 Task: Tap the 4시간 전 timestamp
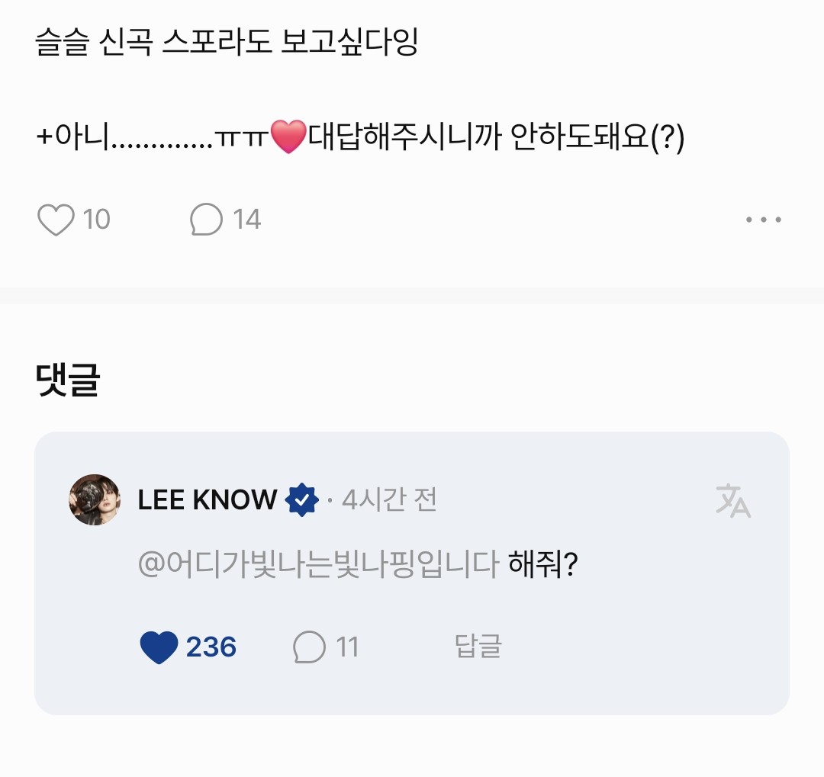[x=389, y=501]
